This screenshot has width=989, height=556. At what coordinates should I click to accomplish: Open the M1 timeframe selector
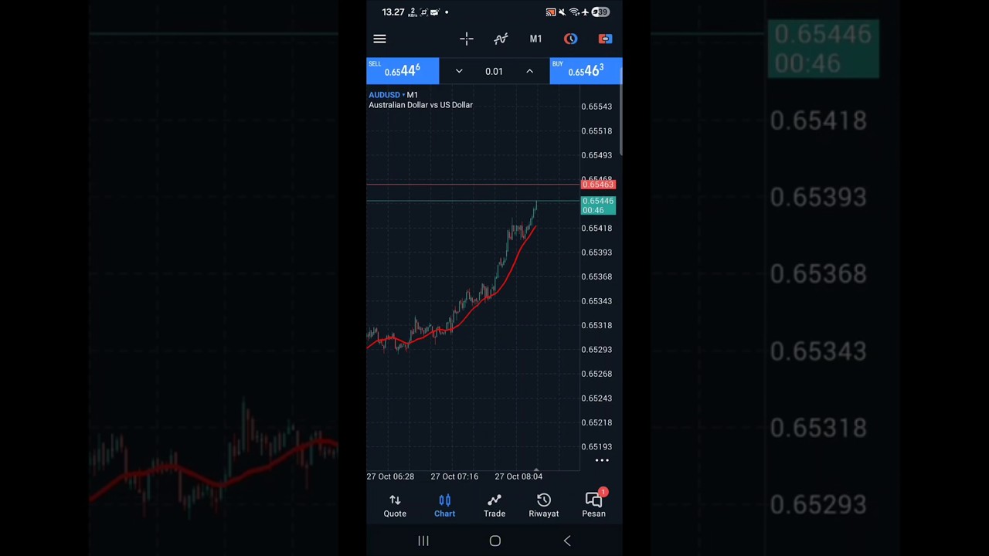tap(535, 39)
